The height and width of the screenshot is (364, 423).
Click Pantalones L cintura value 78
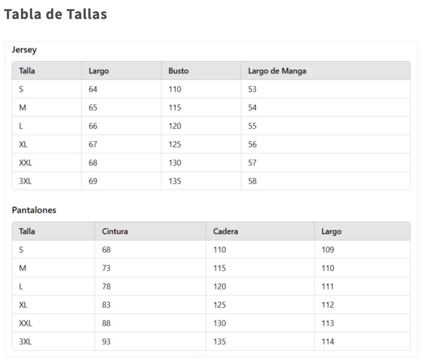tap(106, 286)
